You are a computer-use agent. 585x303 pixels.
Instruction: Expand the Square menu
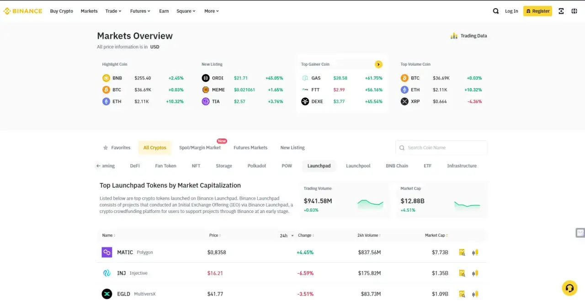tap(186, 11)
